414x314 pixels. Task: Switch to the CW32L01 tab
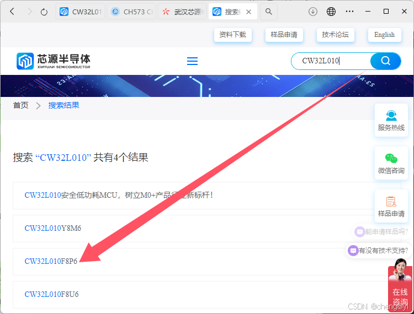click(x=80, y=12)
